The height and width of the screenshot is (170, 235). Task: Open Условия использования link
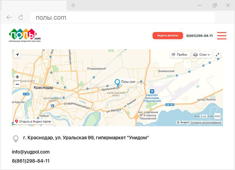(206, 122)
